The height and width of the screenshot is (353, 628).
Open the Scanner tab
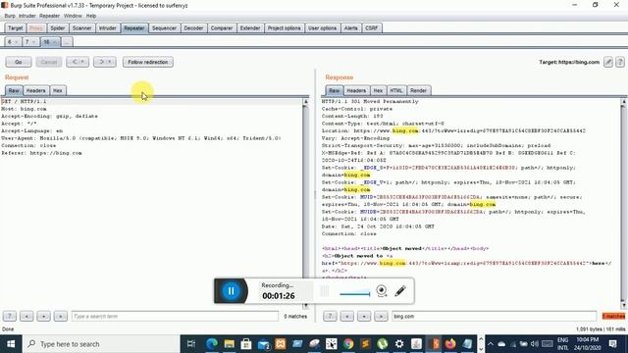click(81, 28)
